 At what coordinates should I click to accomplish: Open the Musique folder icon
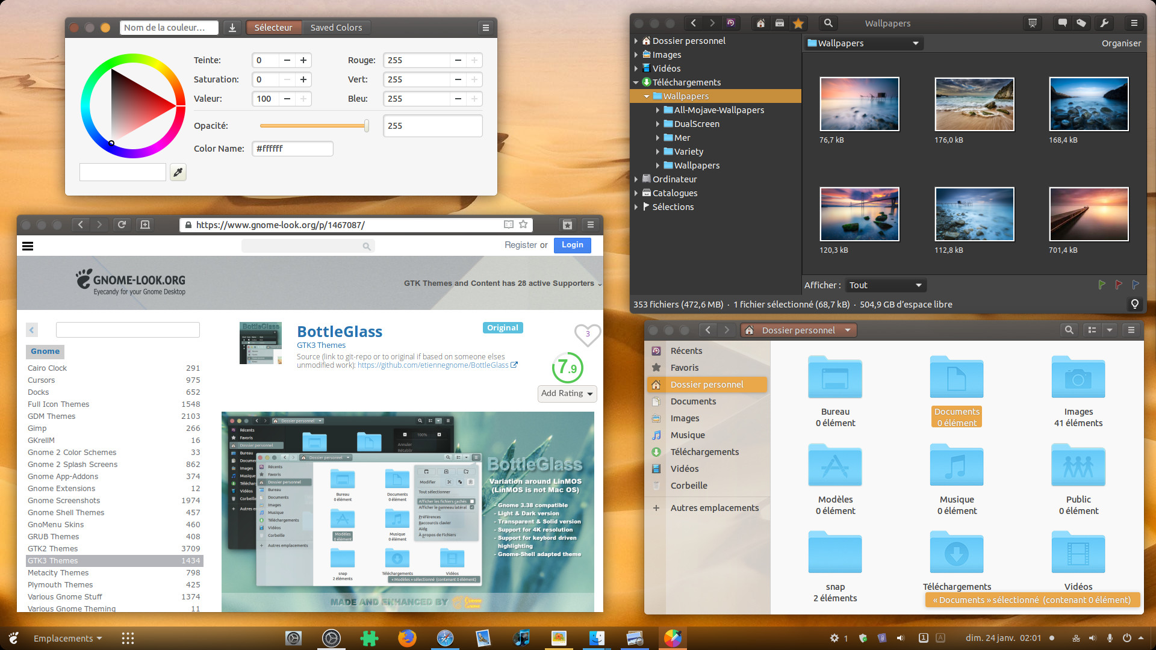coord(957,465)
